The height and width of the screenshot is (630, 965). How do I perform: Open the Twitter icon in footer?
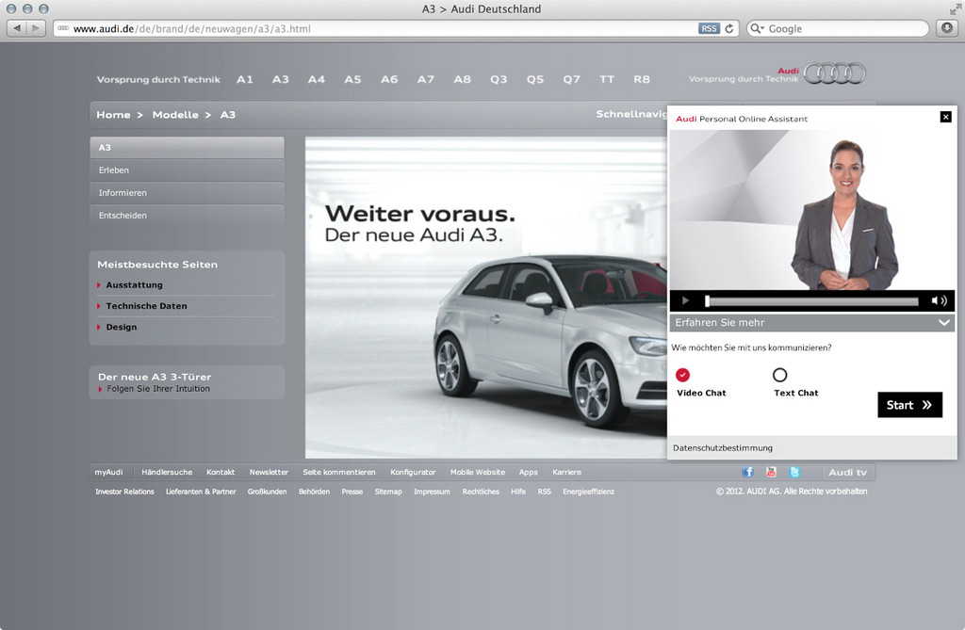(x=794, y=472)
